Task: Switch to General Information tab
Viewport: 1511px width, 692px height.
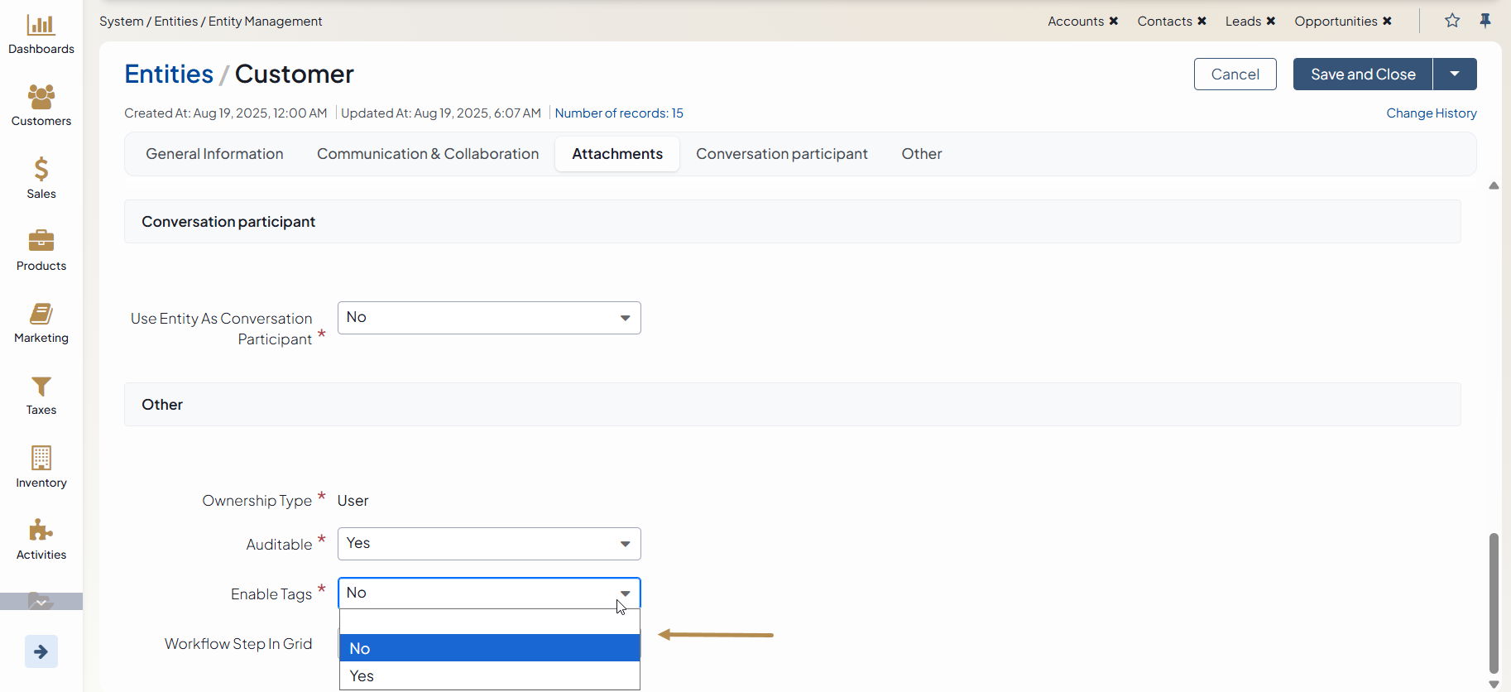Action: 214,154
